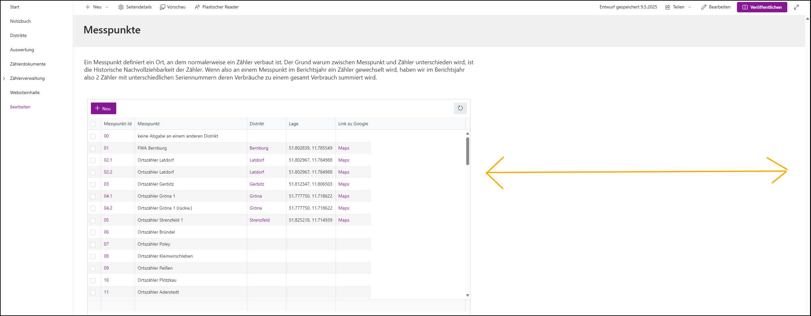Viewport: 811px width, 316px height.
Task: Toggle the select-all checkbox in the table header
Action: click(93, 124)
